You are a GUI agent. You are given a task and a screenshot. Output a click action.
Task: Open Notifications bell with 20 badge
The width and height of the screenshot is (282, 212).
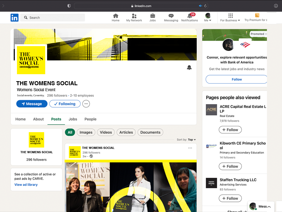click(x=189, y=18)
